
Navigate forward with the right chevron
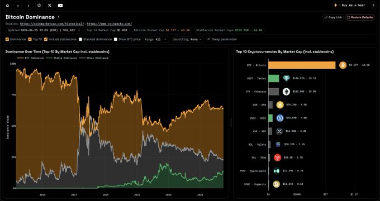tap(28, 6)
